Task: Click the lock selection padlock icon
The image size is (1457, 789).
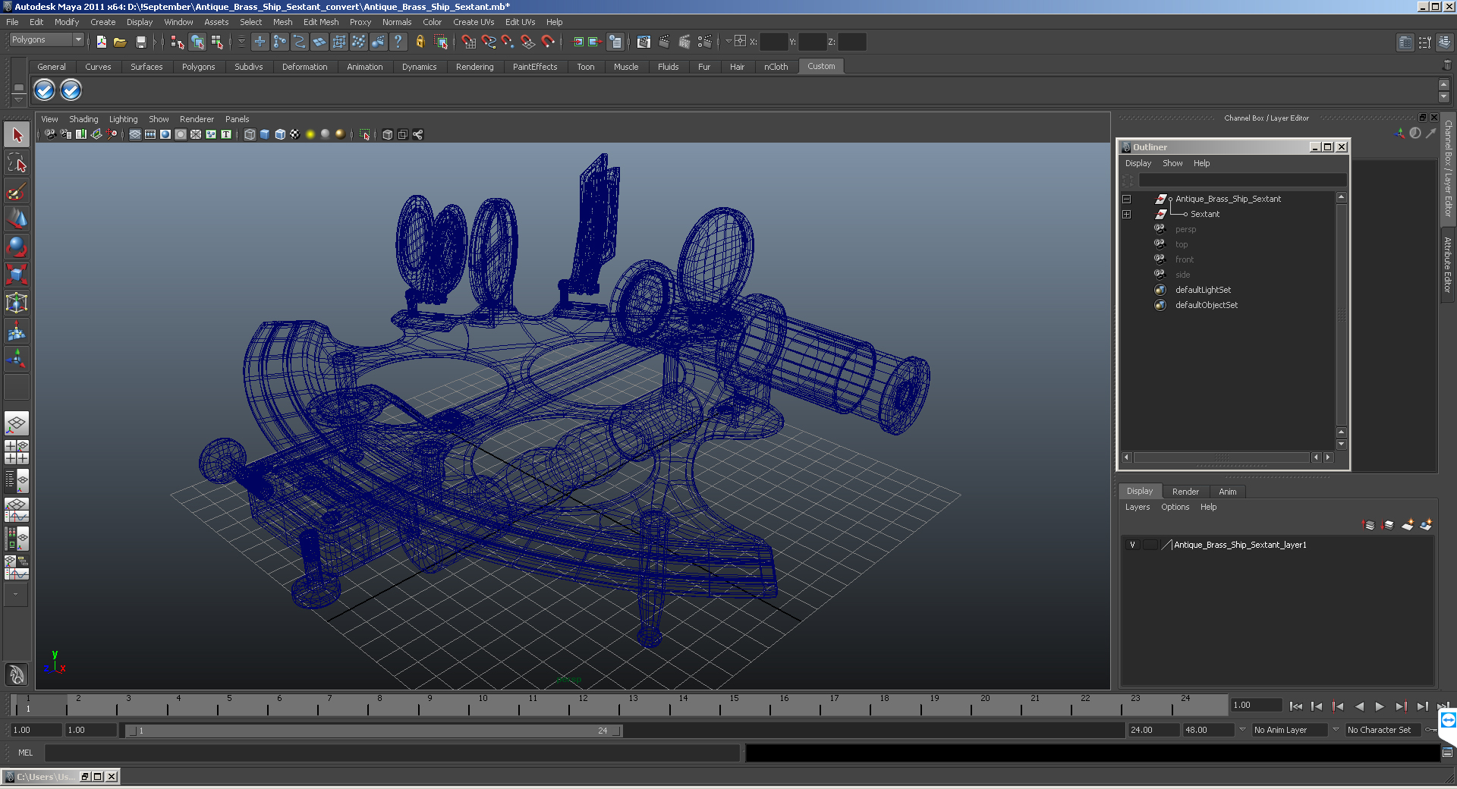Action: (420, 42)
